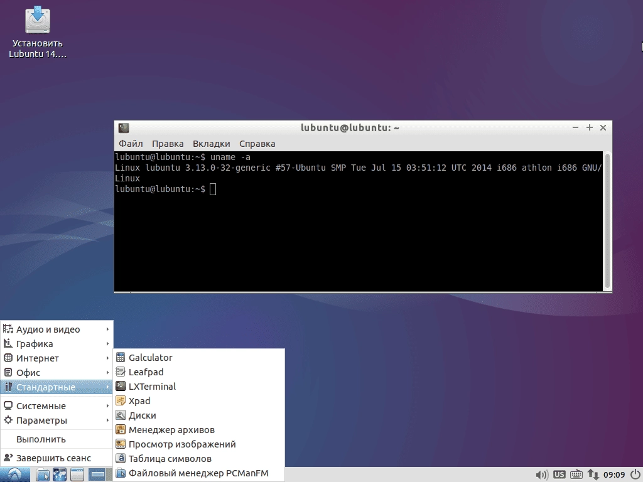
Task: Open the network connections tray icon
Action: (593, 474)
